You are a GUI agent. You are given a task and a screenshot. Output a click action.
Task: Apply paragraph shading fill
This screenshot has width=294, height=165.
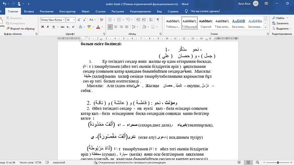[x=144, y=27]
